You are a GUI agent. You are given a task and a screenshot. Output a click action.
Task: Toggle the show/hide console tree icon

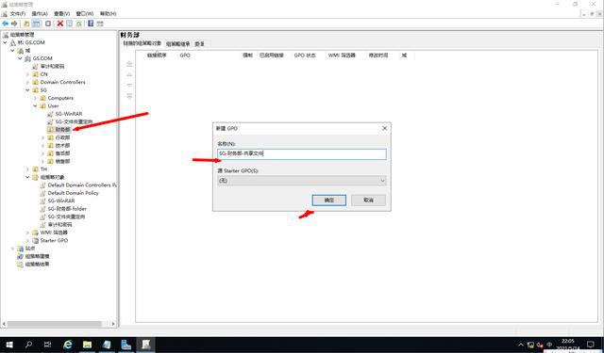point(36,24)
